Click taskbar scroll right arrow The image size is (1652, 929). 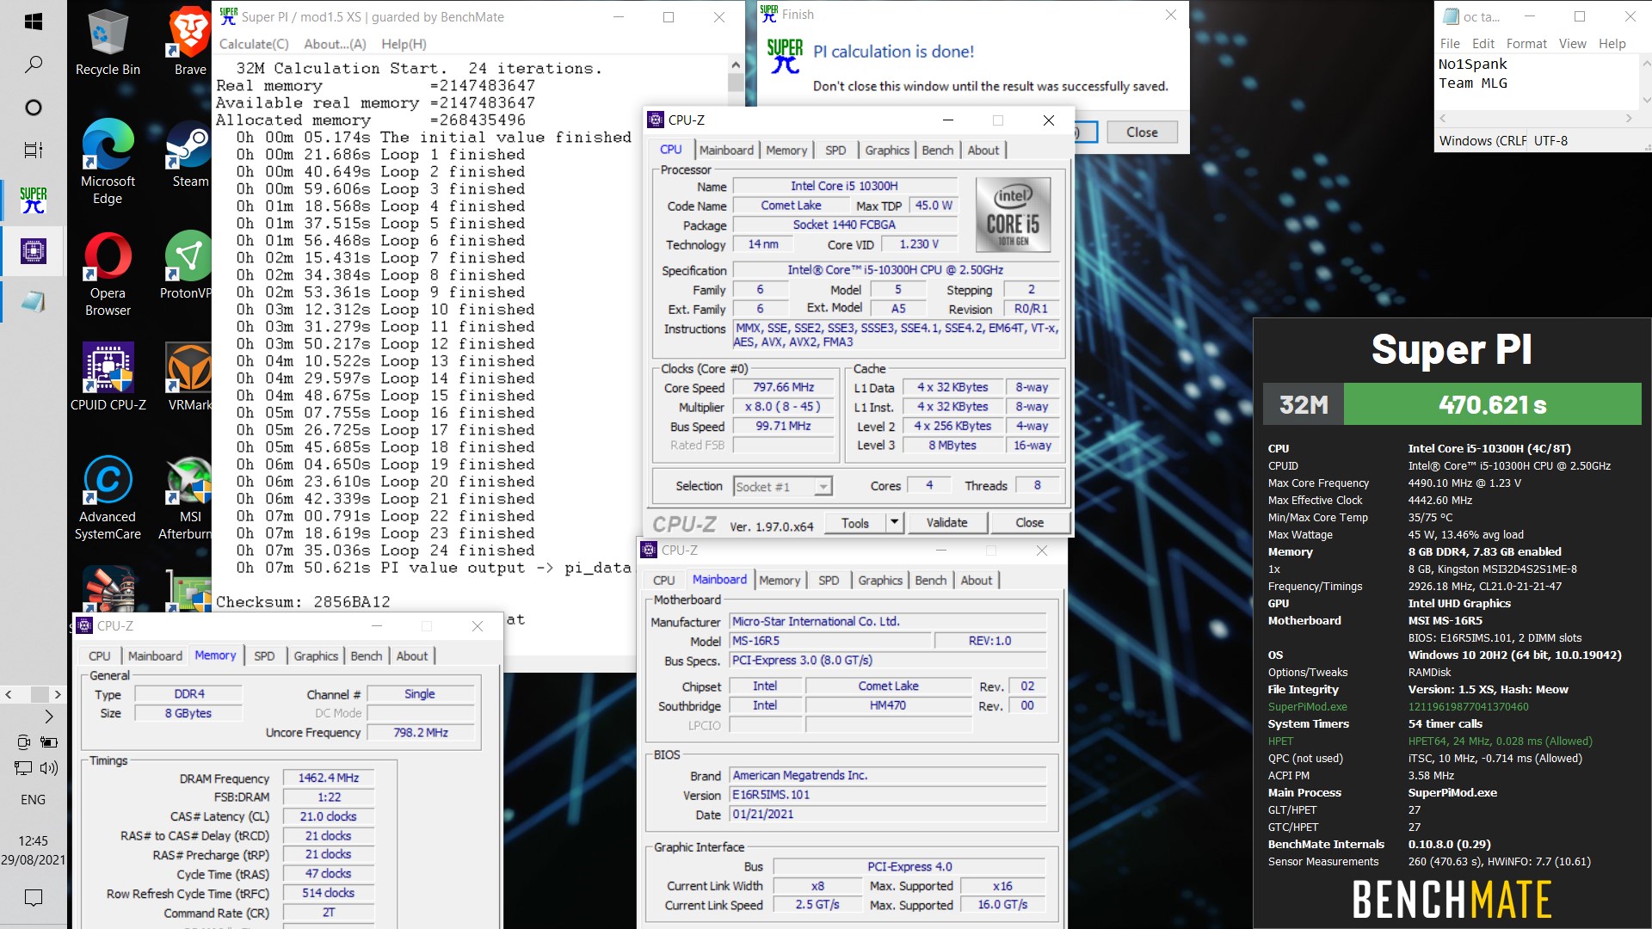[x=58, y=694]
